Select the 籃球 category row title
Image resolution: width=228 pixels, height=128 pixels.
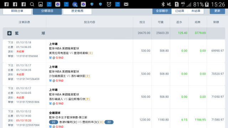pyautogui.click(x=30, y=33)
